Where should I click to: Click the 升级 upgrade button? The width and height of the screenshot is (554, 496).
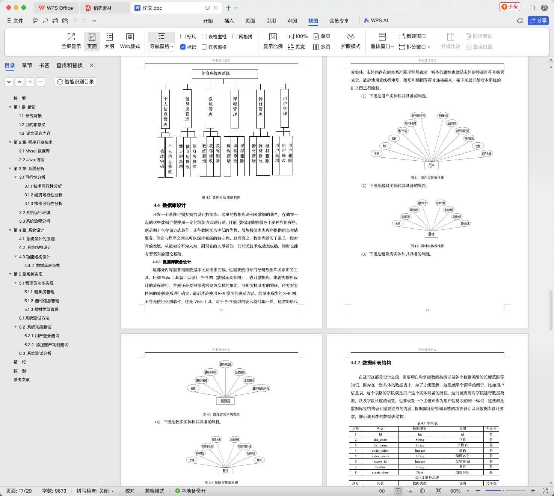point(510,7)
